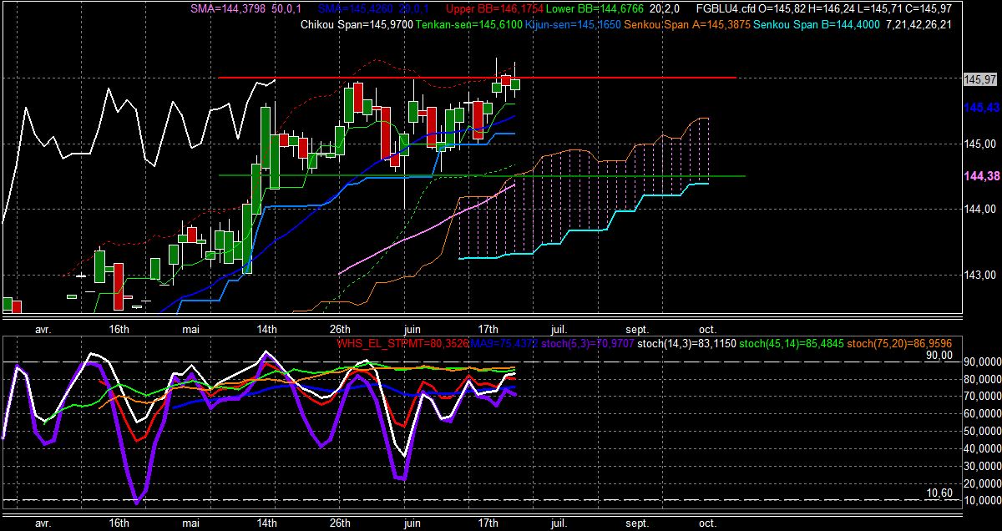This screenshot has width=1002, height=531.
Task: Click '26th' on the price chart date axis
Action: tap(340, 329)
